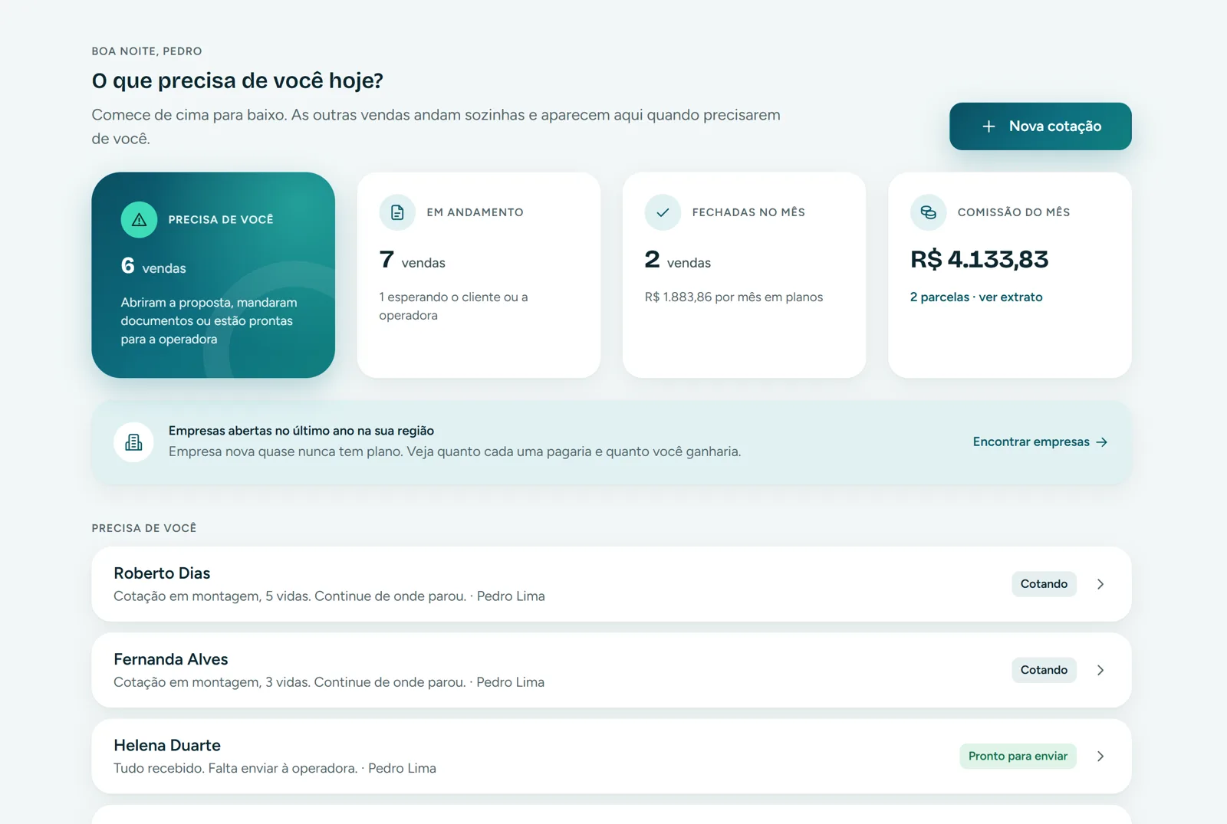Open Fernanda Alves row using its chevron
Viewport: 1227px width, 824px height.
(1100, 670)
